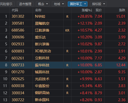
Task: Sort by the 现价 column header
Action: pyautogui.click(x=99, y=10)
